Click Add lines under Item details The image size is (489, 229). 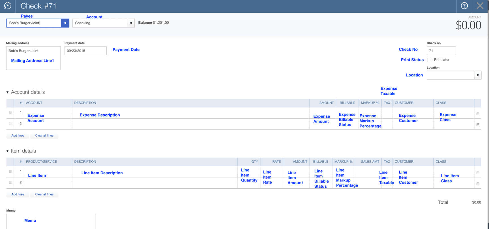tap(18, 194)
